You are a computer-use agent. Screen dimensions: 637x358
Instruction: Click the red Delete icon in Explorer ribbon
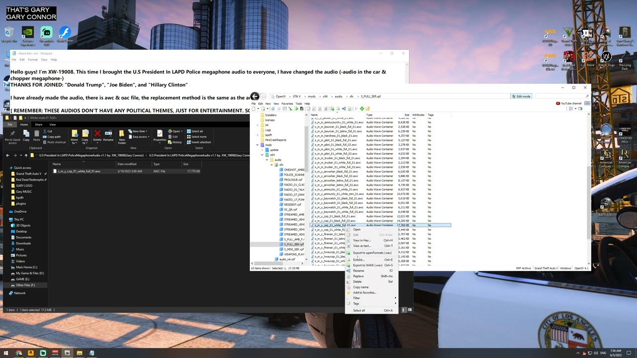point(98,134)
